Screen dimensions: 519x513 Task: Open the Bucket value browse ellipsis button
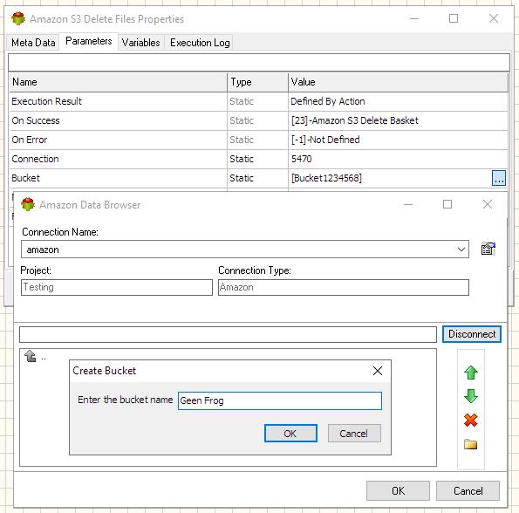click(498, 178)
